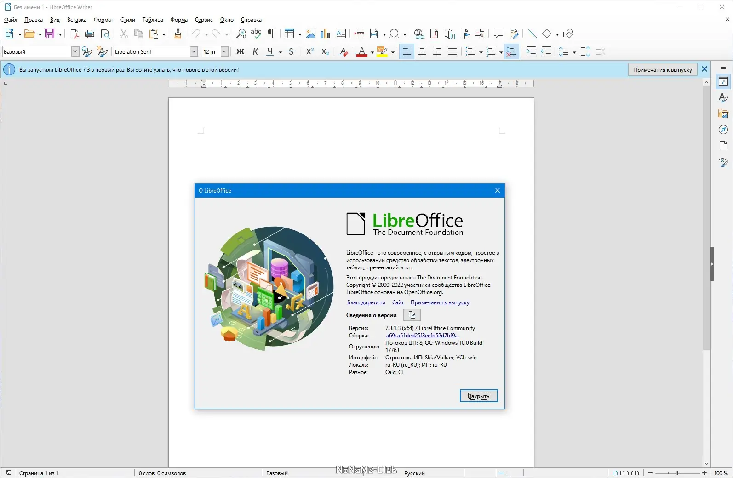Screen dimensions: 733x478
Task: Open the Navigator sidebar deck
Action: coord(723,130)
